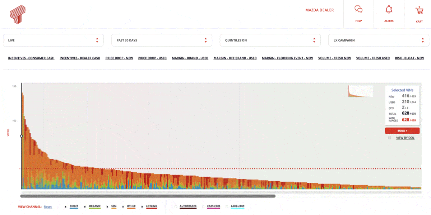431x215 pixels.
Task: Click the TOTAL count 628 / 675
Action: pyautogui.click(x=409, y=113)
